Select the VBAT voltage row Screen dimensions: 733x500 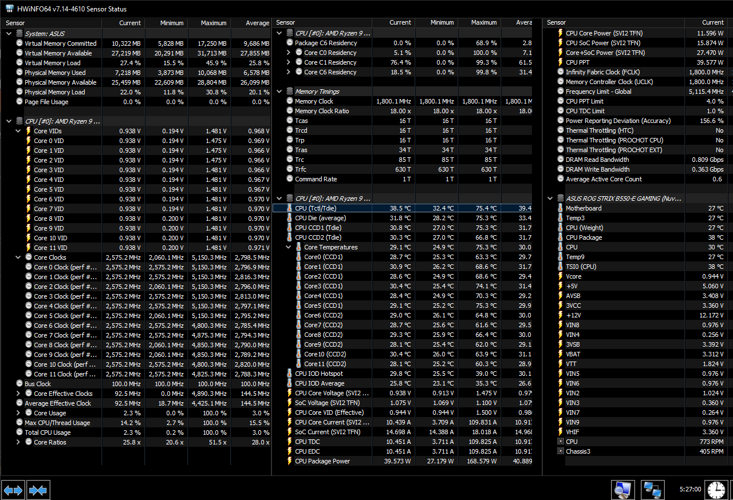pos(639,354)
